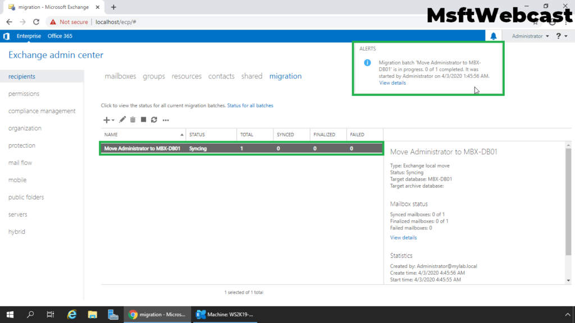This screenshot has height=323, width=575.
Task: Show hidden system tray icons
Action: point(567,315)
